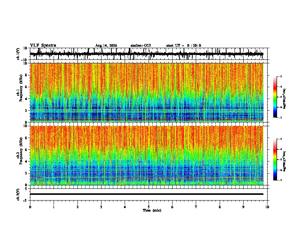Viewport: 301px width, 232px height.
Task: Click the "Time (min)" axis title
Action: (x=152, y=210)
